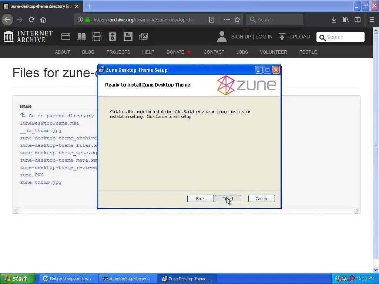
Task: Click the user avatar icon
Action: coord(222,37)
